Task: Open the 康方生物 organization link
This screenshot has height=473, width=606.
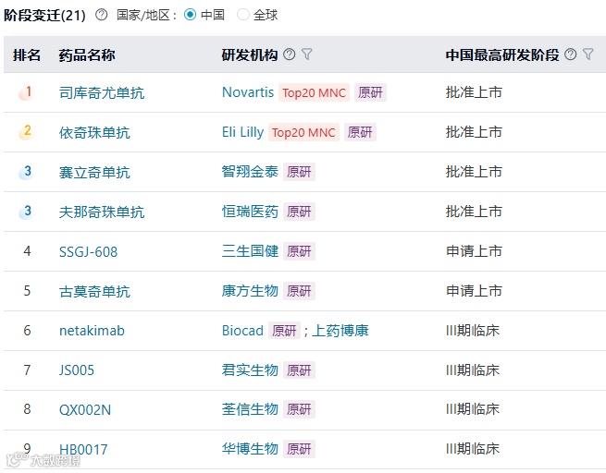Action: point(250,291)
